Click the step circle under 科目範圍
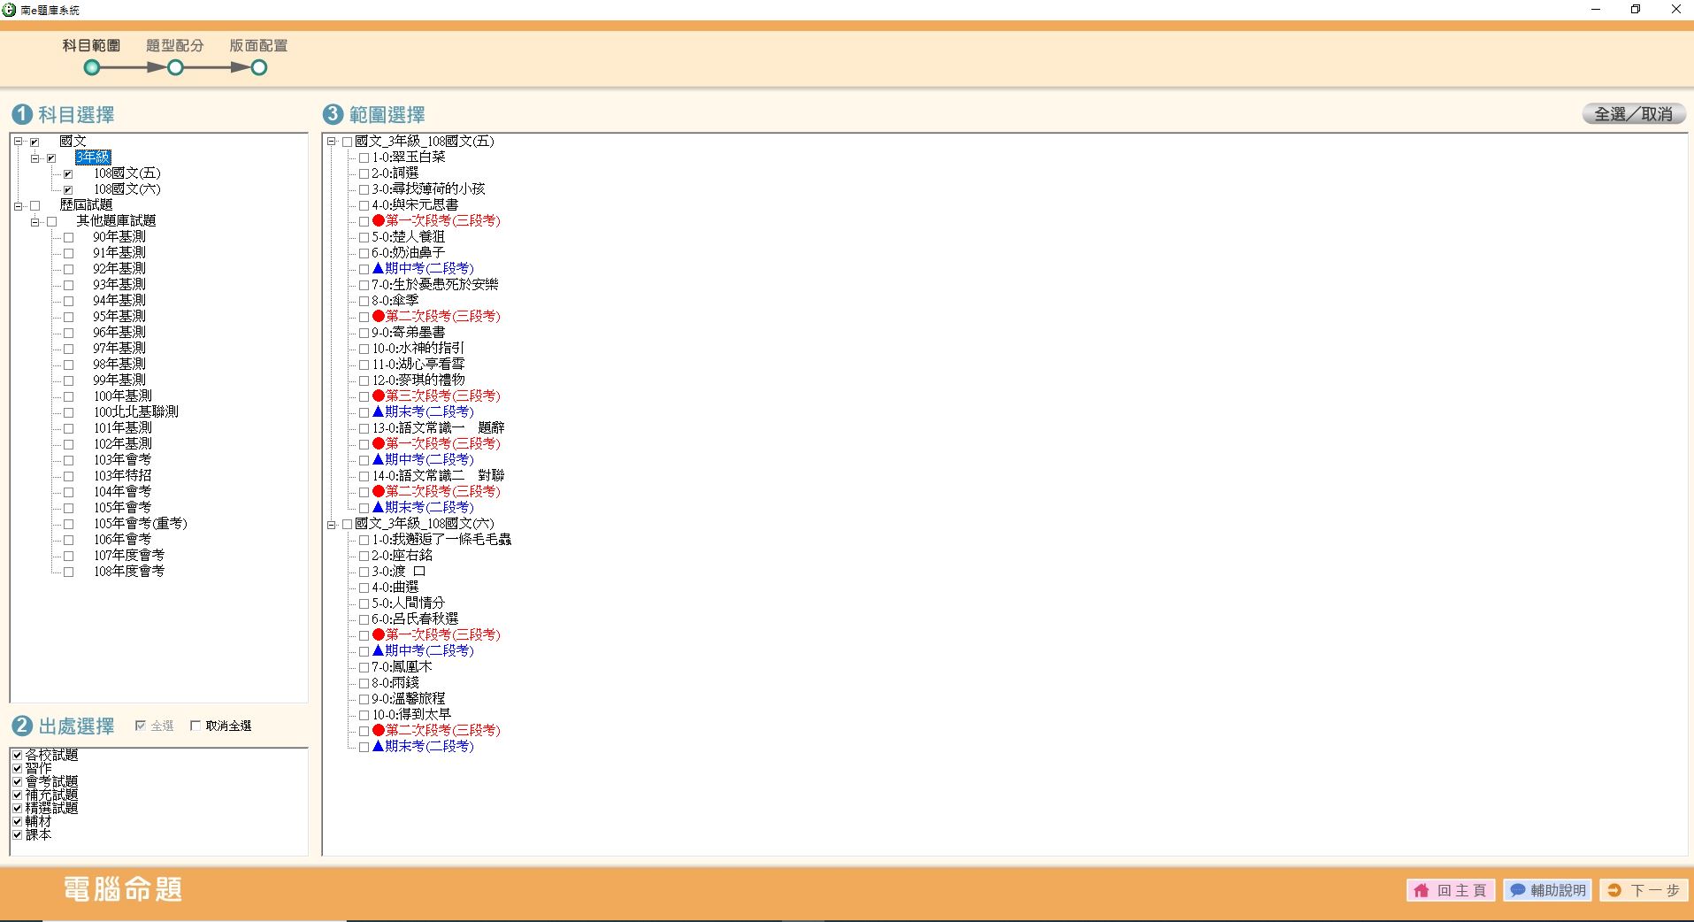 [92, 68]
